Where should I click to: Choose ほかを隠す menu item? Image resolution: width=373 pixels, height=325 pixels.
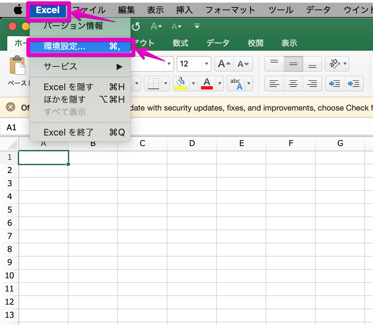tap(80, 99)
